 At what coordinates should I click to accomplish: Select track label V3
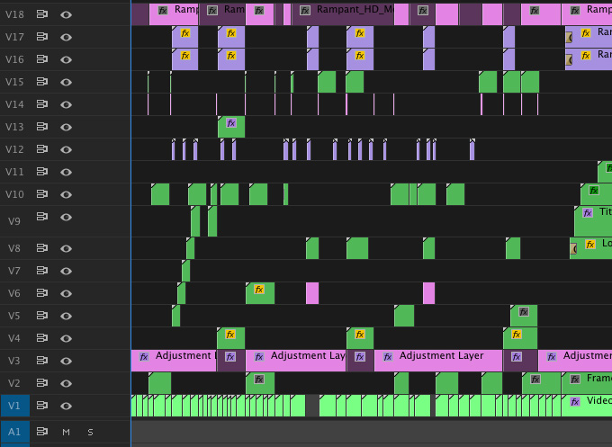point(14,361)
